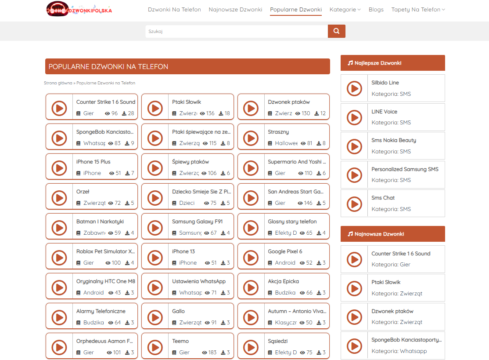Go to the Blogs menu item
This screenshot has width=489, height=360.
(376, 10)
